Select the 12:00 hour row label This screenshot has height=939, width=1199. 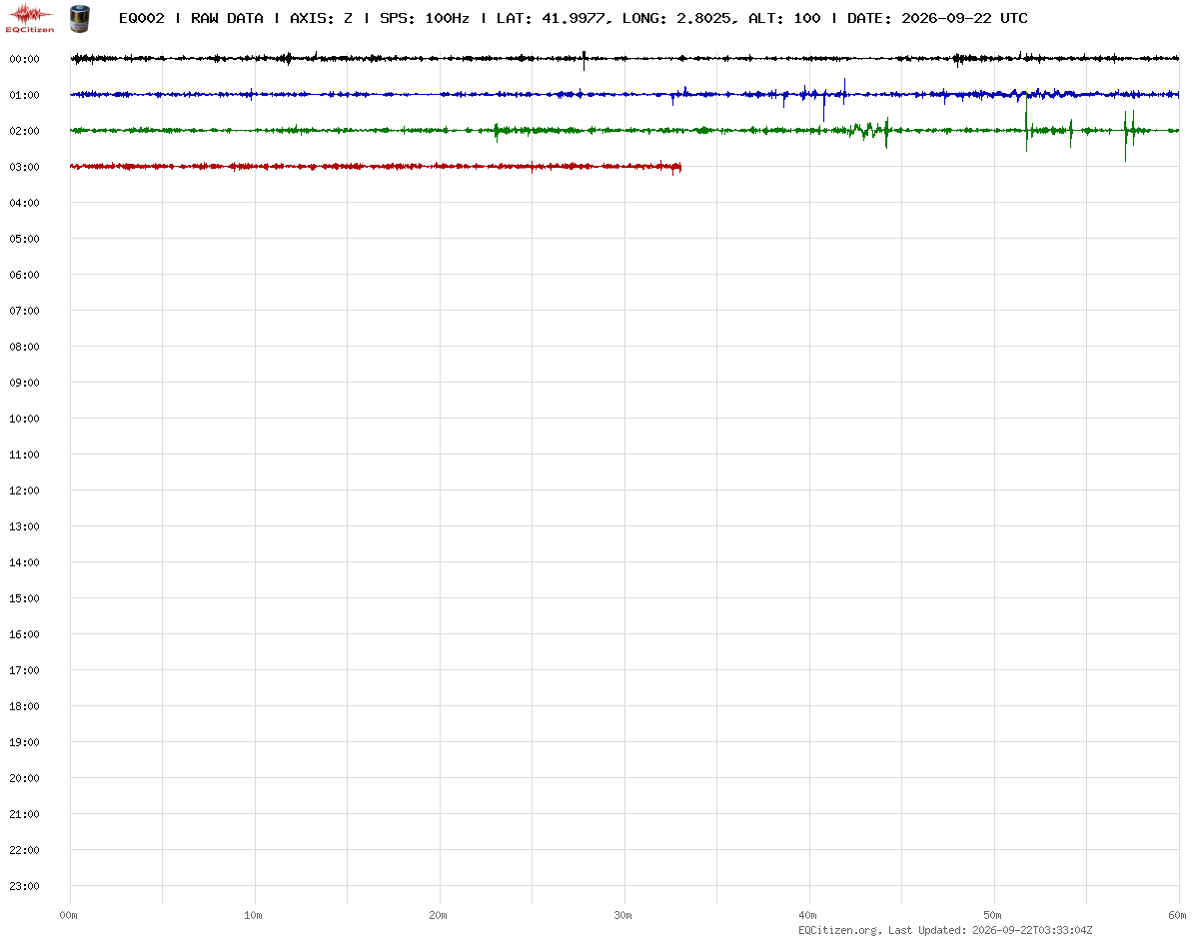point(24,490)
